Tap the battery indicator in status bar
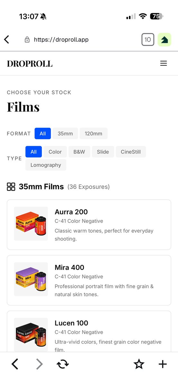 (x=157, y=16)
